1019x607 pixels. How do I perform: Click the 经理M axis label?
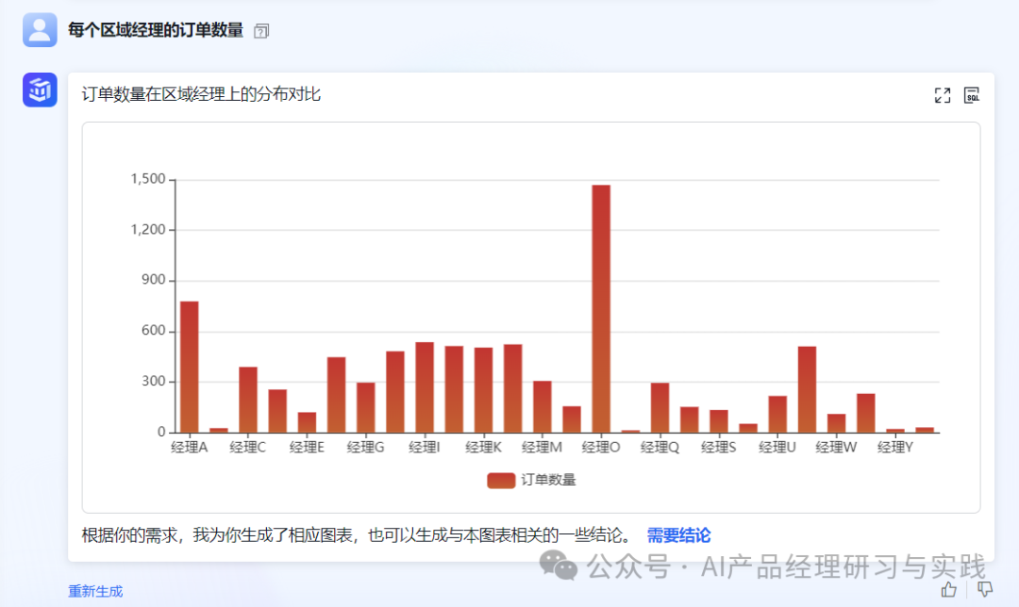[542, 448]
